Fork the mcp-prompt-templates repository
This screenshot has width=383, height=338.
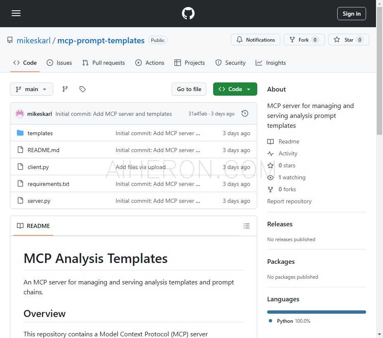click(301, 40)
